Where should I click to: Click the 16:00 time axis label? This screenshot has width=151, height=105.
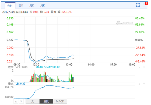132,64
